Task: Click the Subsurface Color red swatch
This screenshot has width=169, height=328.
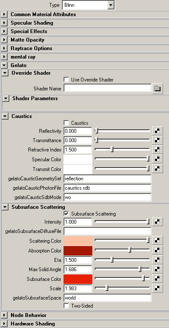Action: pyautogui.click(x=78, y=279)
